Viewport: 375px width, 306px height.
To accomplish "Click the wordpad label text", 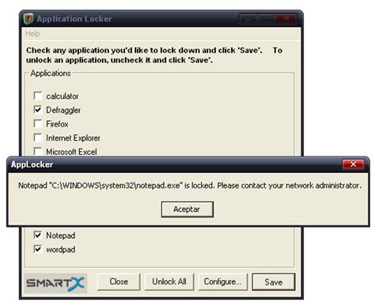I will click(x=61, y=249).
